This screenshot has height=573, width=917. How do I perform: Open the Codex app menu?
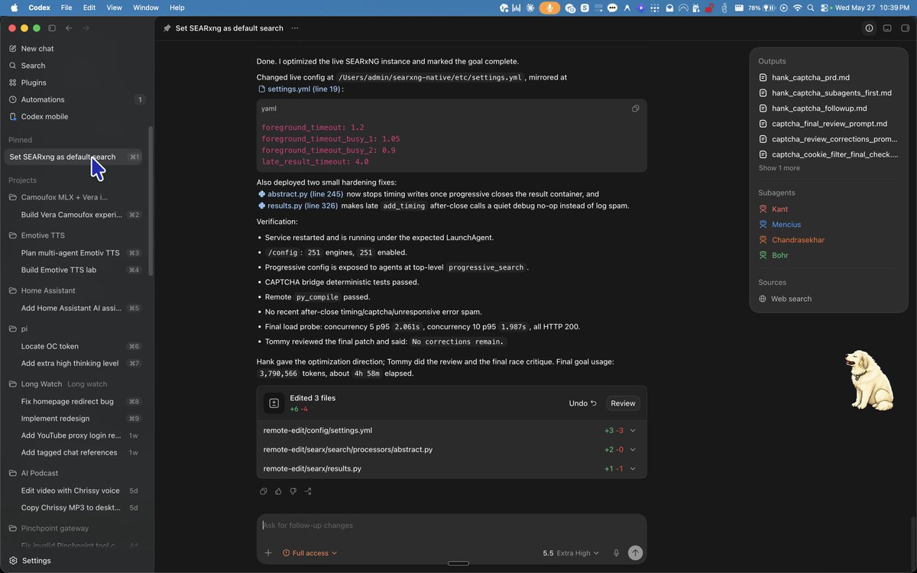click(39, 8)
